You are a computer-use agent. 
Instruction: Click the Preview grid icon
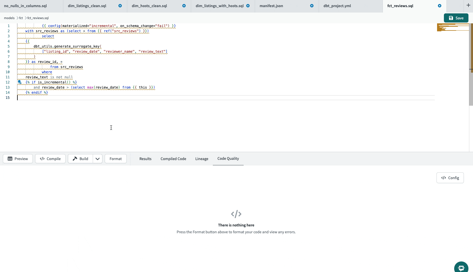pos(10,159)
